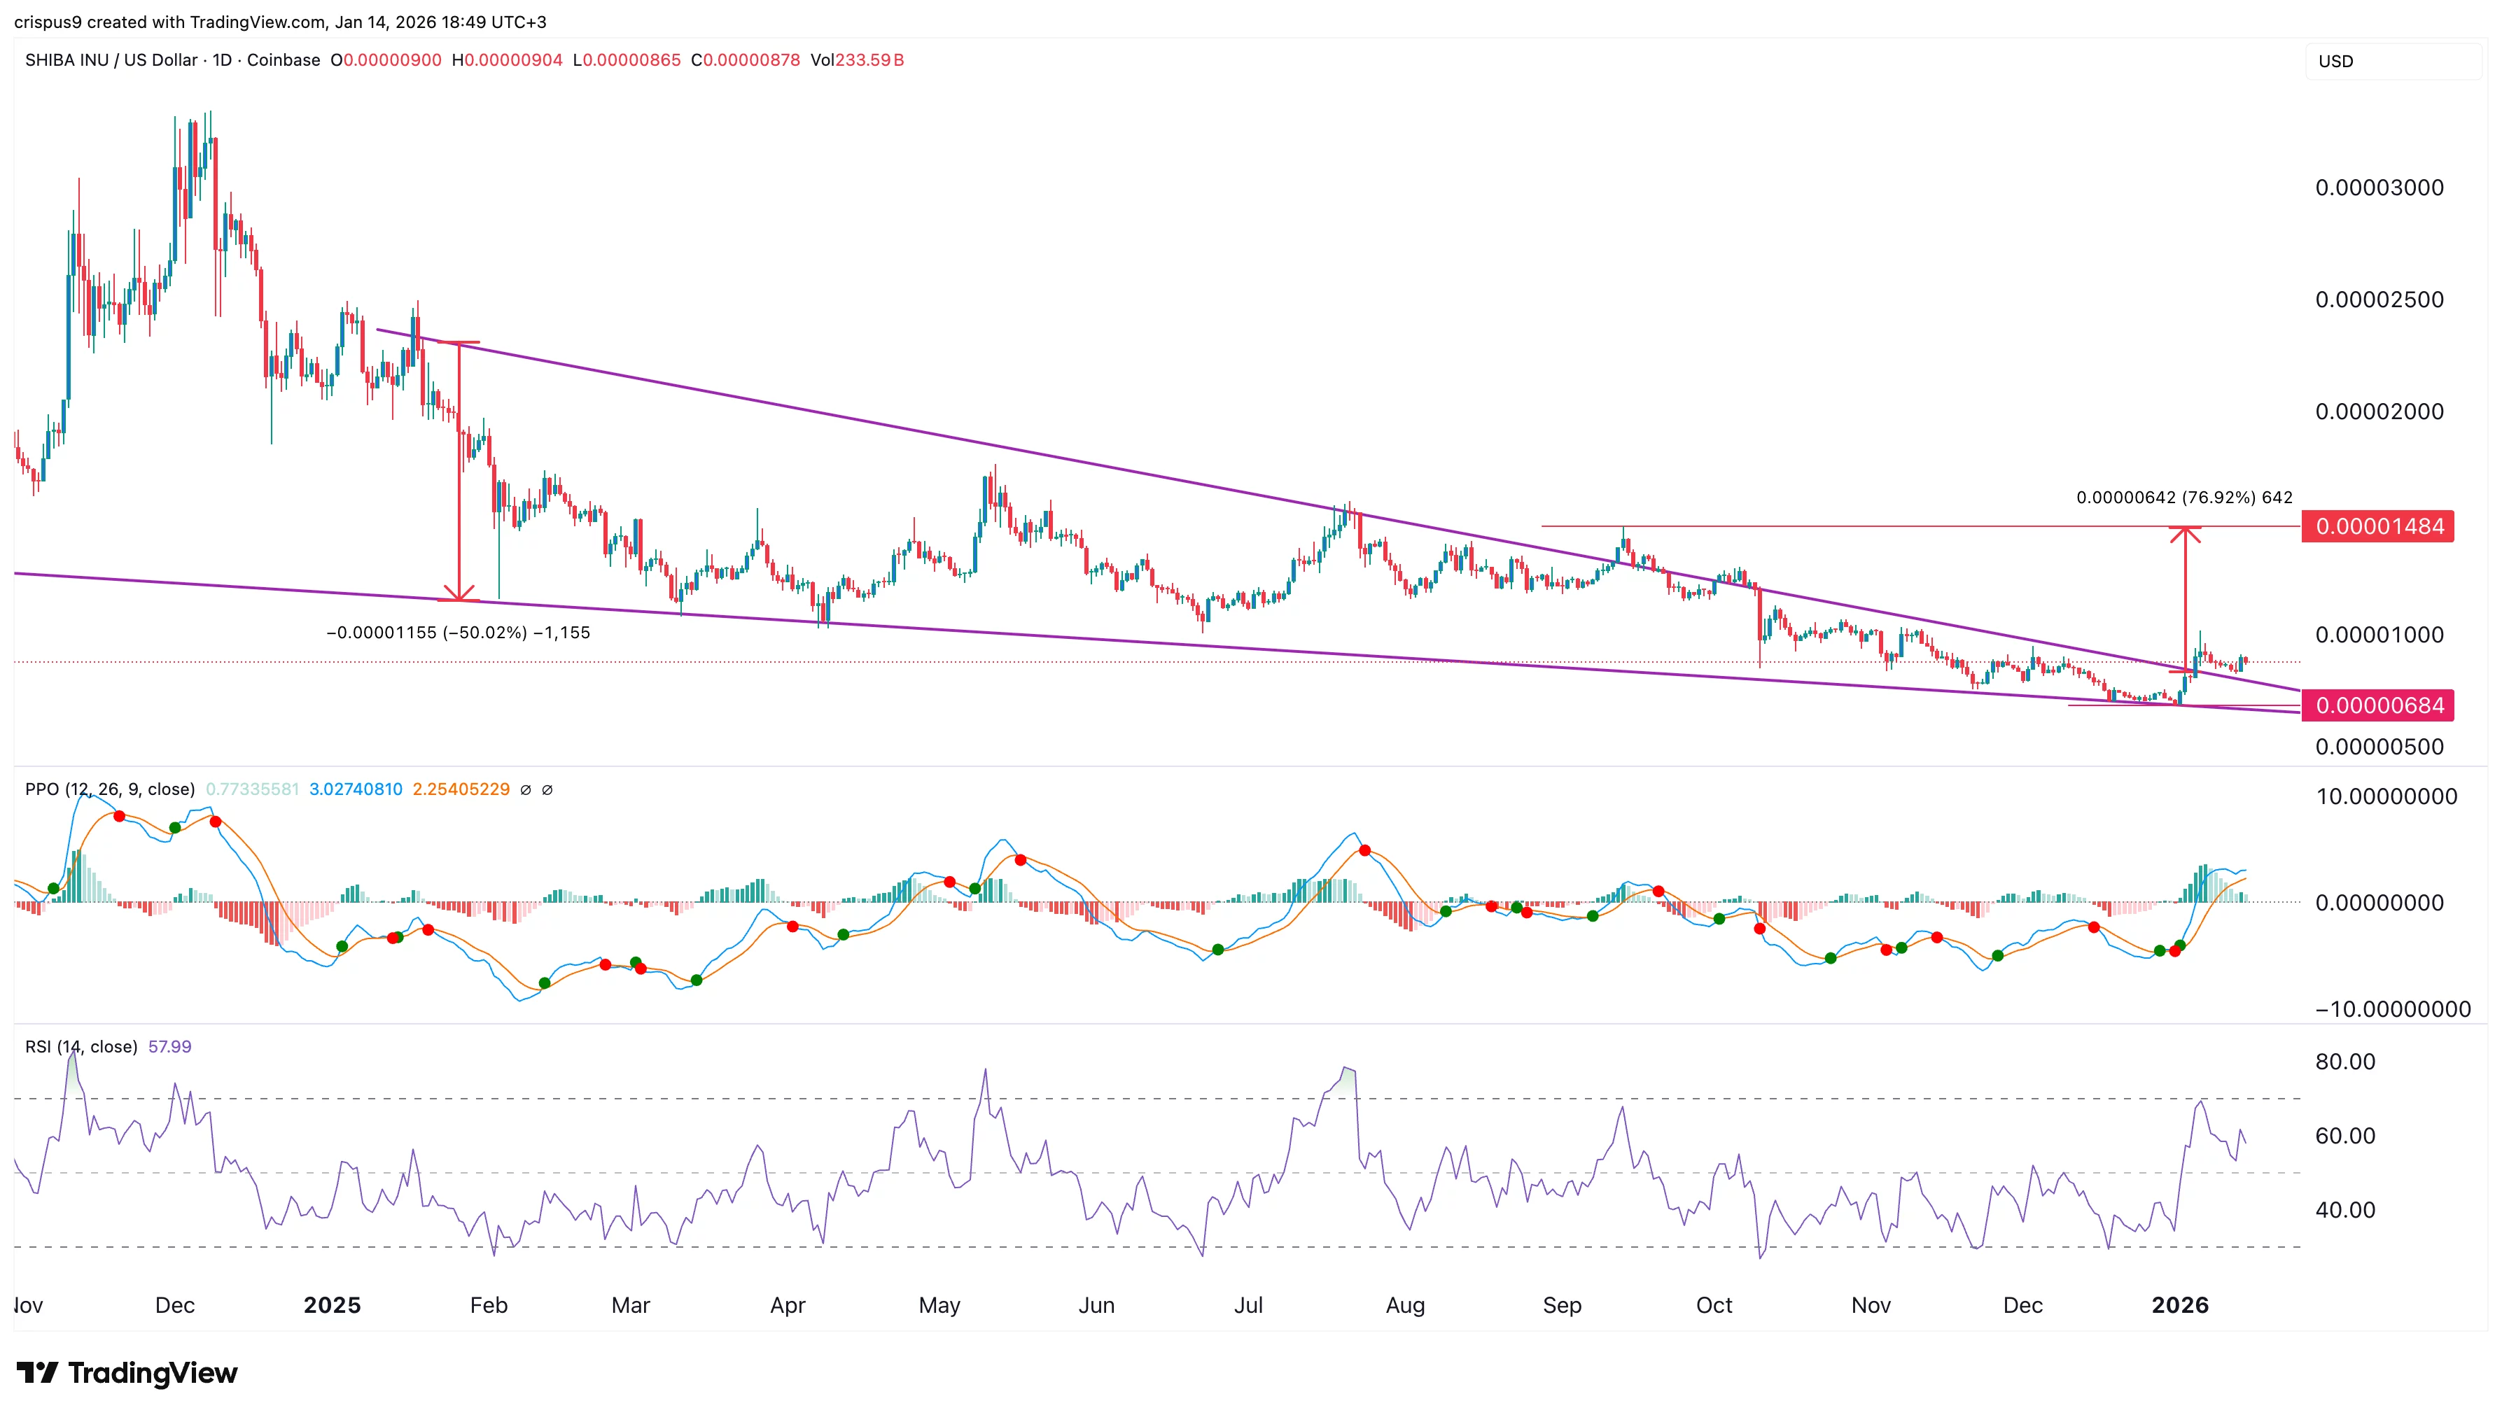
Task: Click the 0.00000642 (76.92%) measurement text
Action: pos(2183,498)
